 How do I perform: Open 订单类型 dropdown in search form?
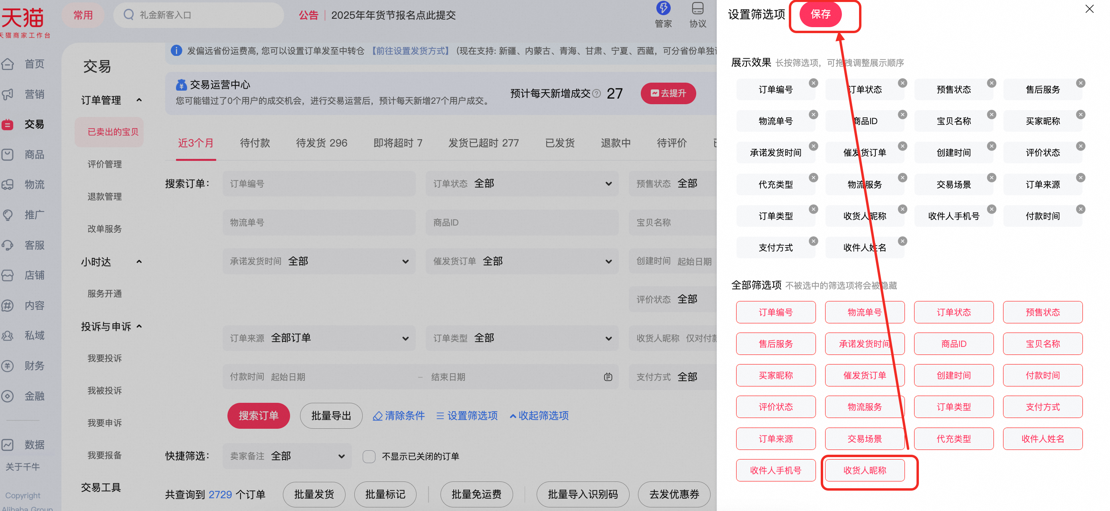tap(522, 338)
